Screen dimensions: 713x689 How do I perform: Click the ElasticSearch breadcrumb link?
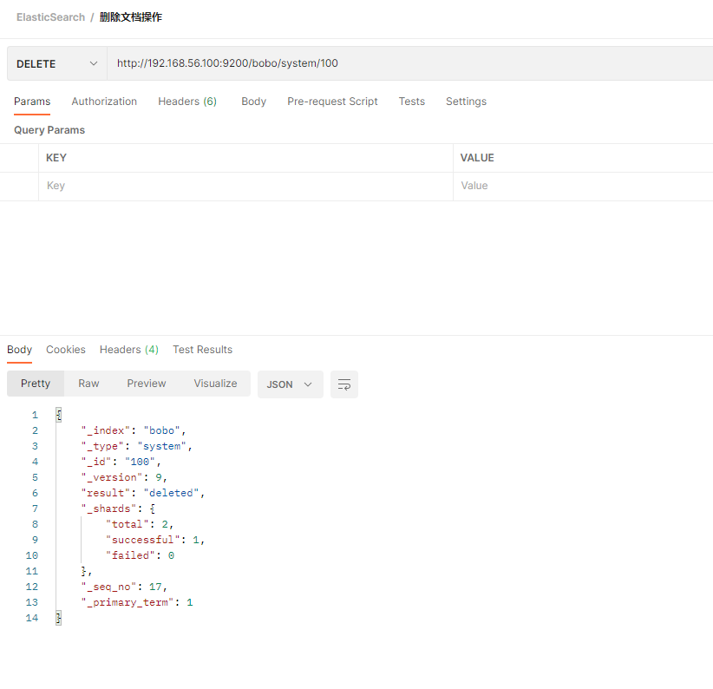point(50,17)
